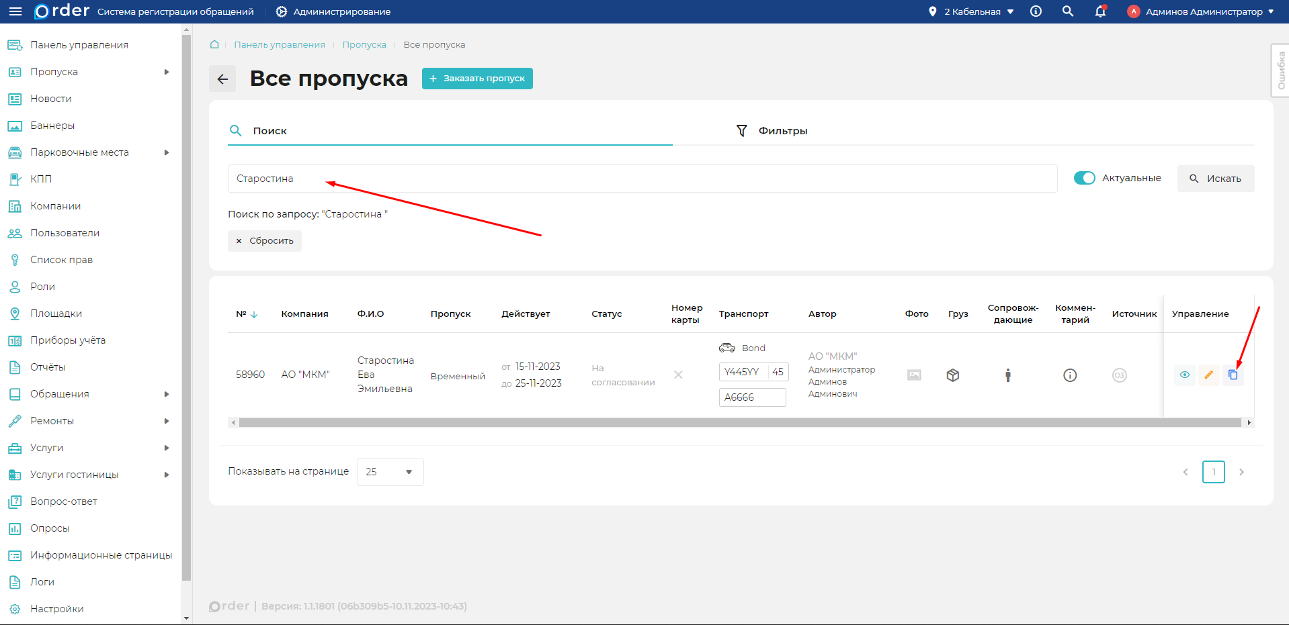Expand the Пропуска sidebar submenu
This screenshot has height=625, width=1289.
tap(166, 72)
